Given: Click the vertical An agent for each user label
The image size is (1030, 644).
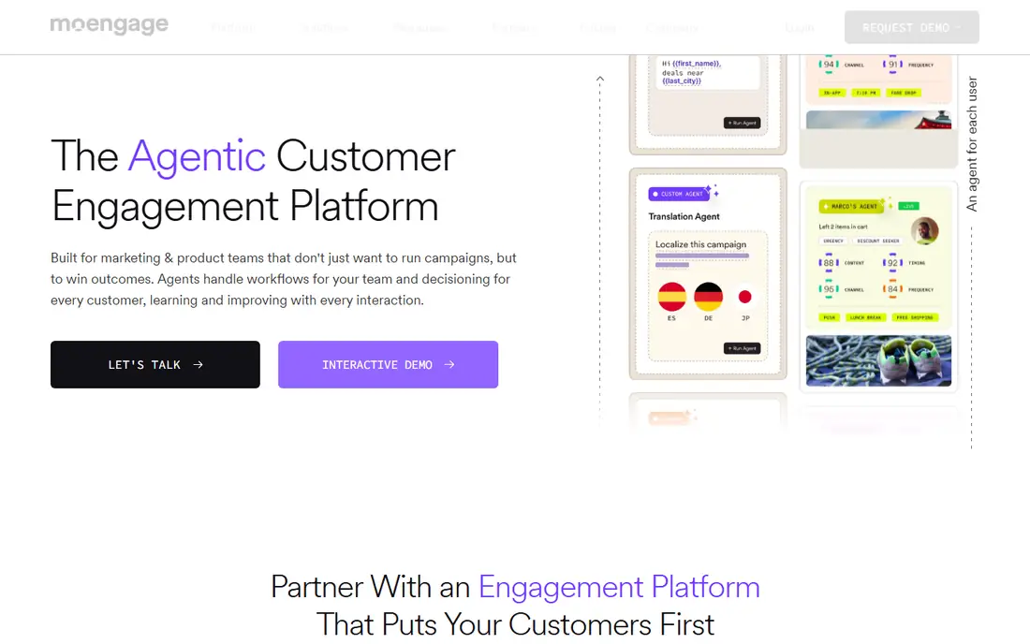Looking at the screenshot, I should pyautogui.click(x=972, y=144).
